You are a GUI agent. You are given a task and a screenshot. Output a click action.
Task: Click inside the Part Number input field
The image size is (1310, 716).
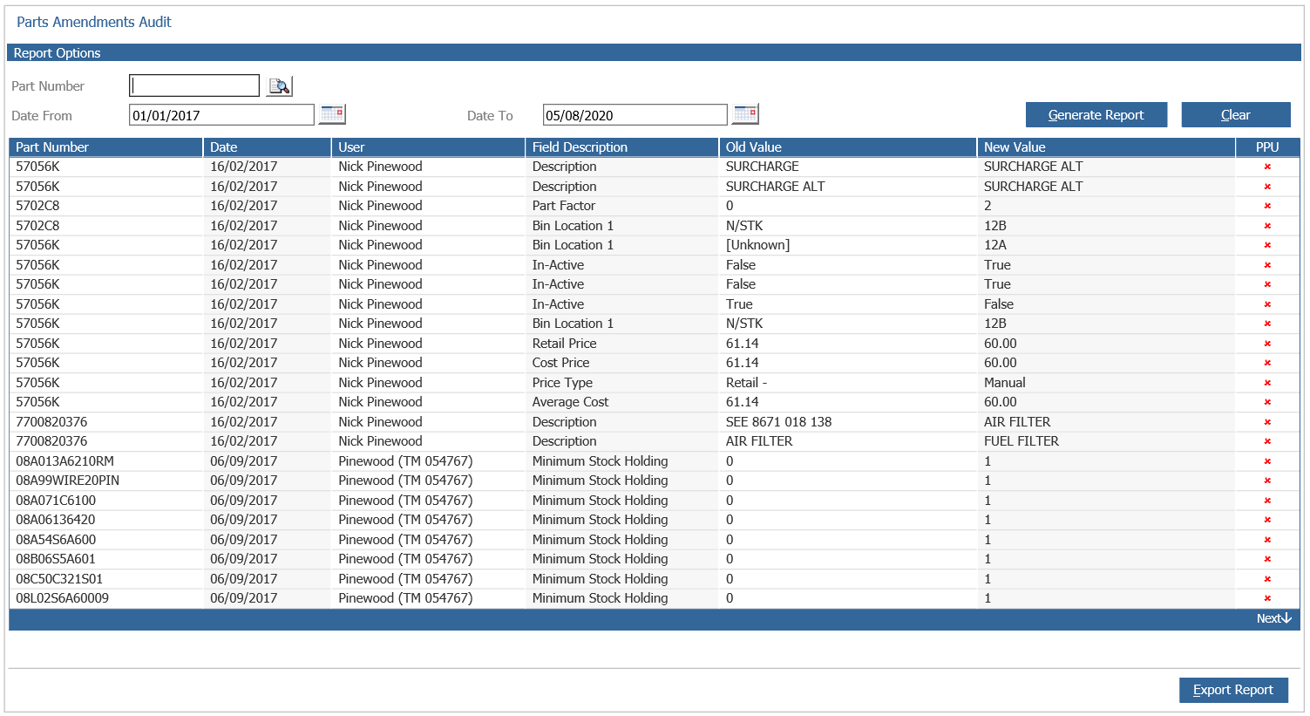click(193, 85)
